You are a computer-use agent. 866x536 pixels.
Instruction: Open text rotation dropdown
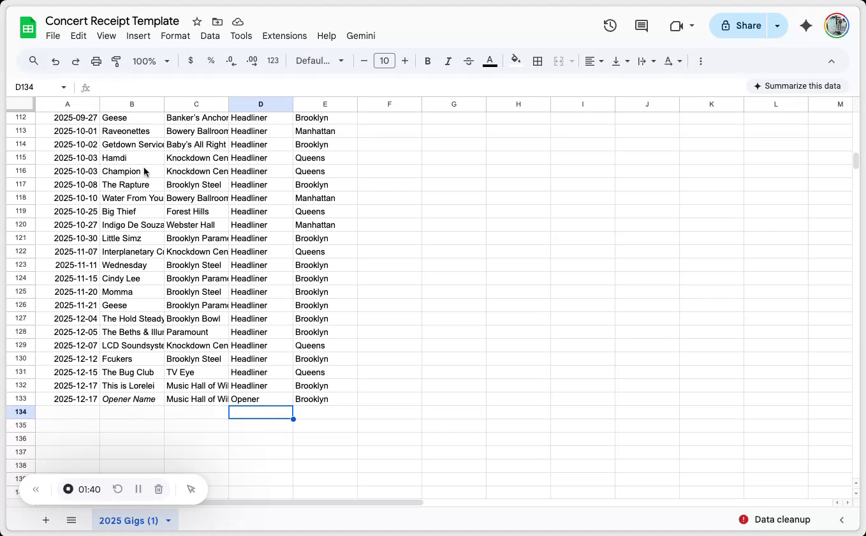pos(673,61)
